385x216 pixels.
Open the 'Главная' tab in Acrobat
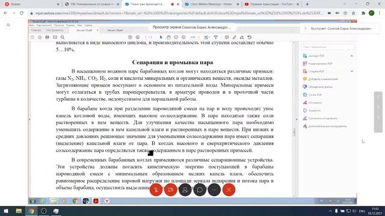click(x=36, y=30)
